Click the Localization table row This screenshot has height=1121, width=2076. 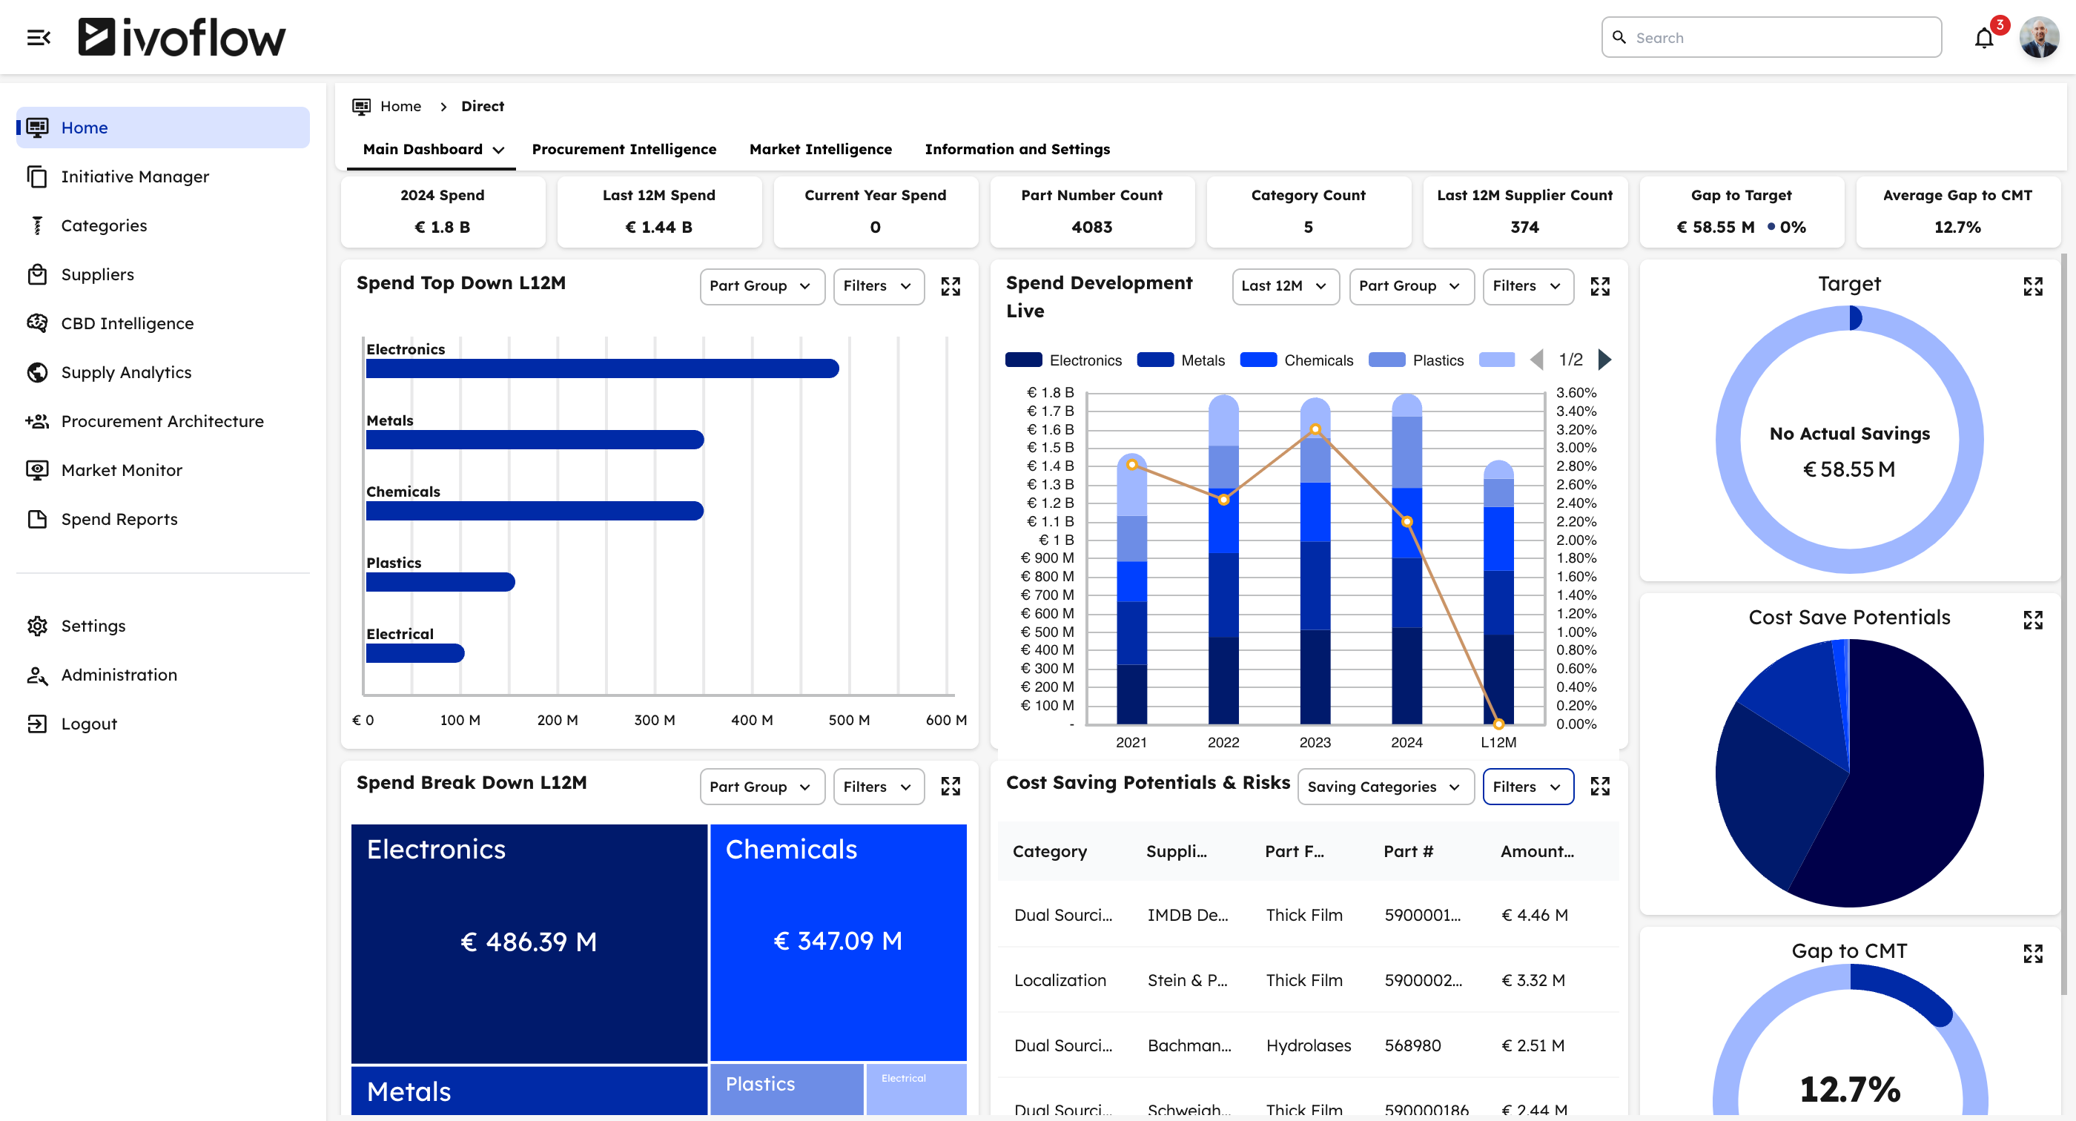click(1307, 980)
